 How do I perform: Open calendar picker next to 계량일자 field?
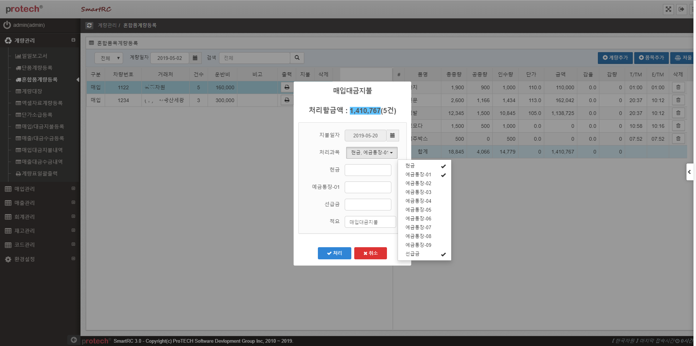click(x=195, y=58)
